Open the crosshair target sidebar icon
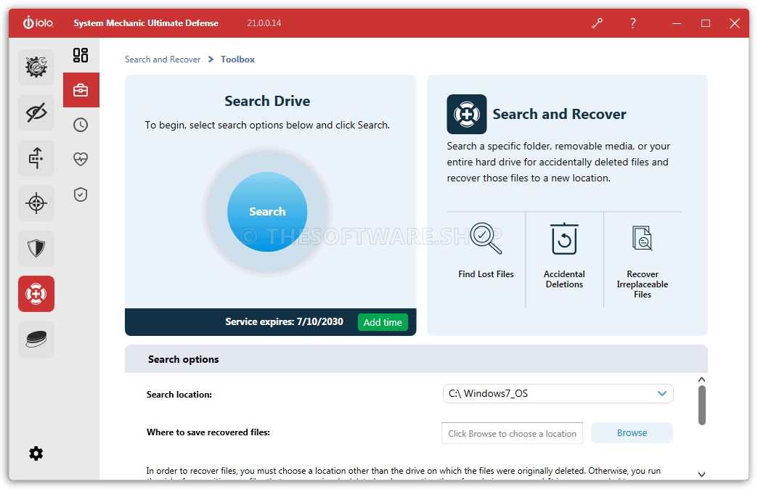 click(36, 203)
